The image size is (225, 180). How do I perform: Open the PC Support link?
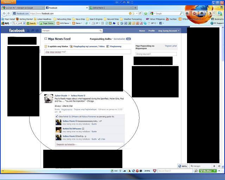point(217,23)
